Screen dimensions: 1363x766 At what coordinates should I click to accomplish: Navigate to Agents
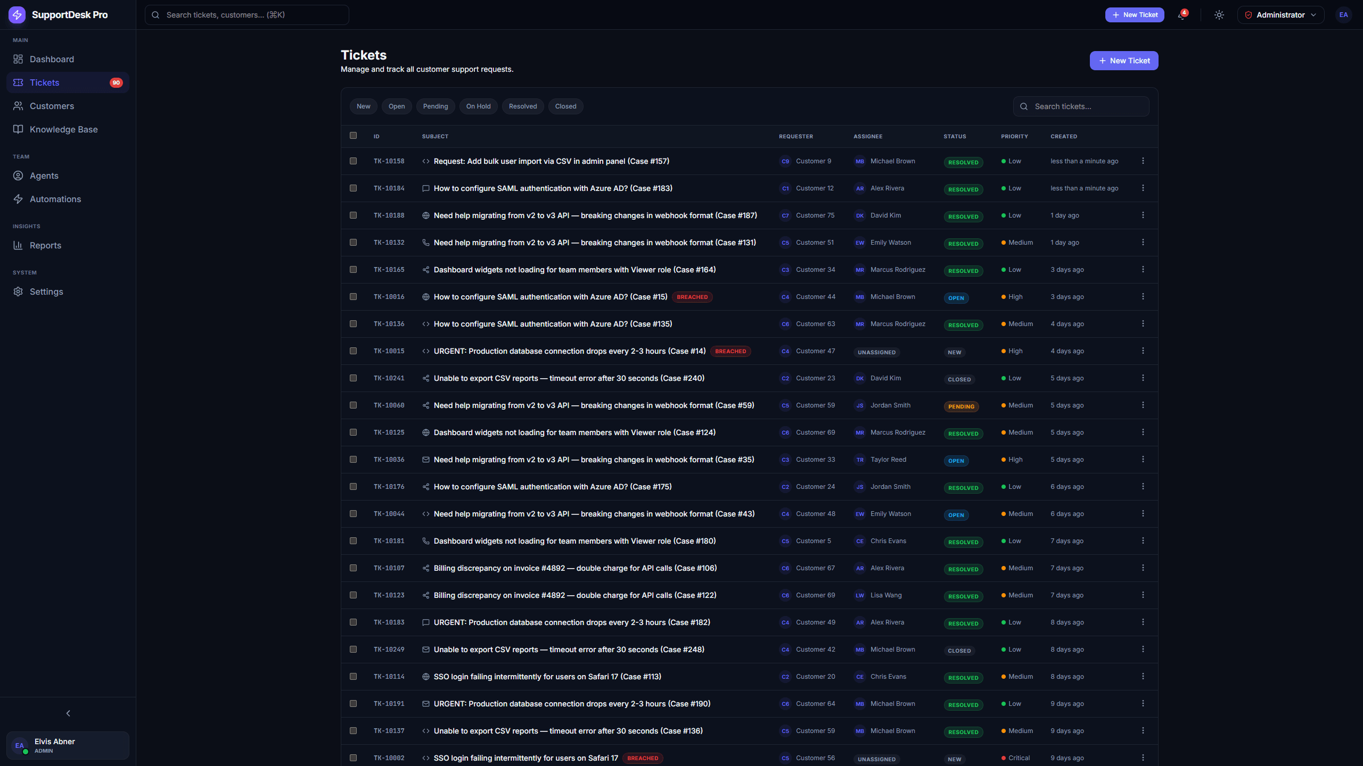coord(68,176)
